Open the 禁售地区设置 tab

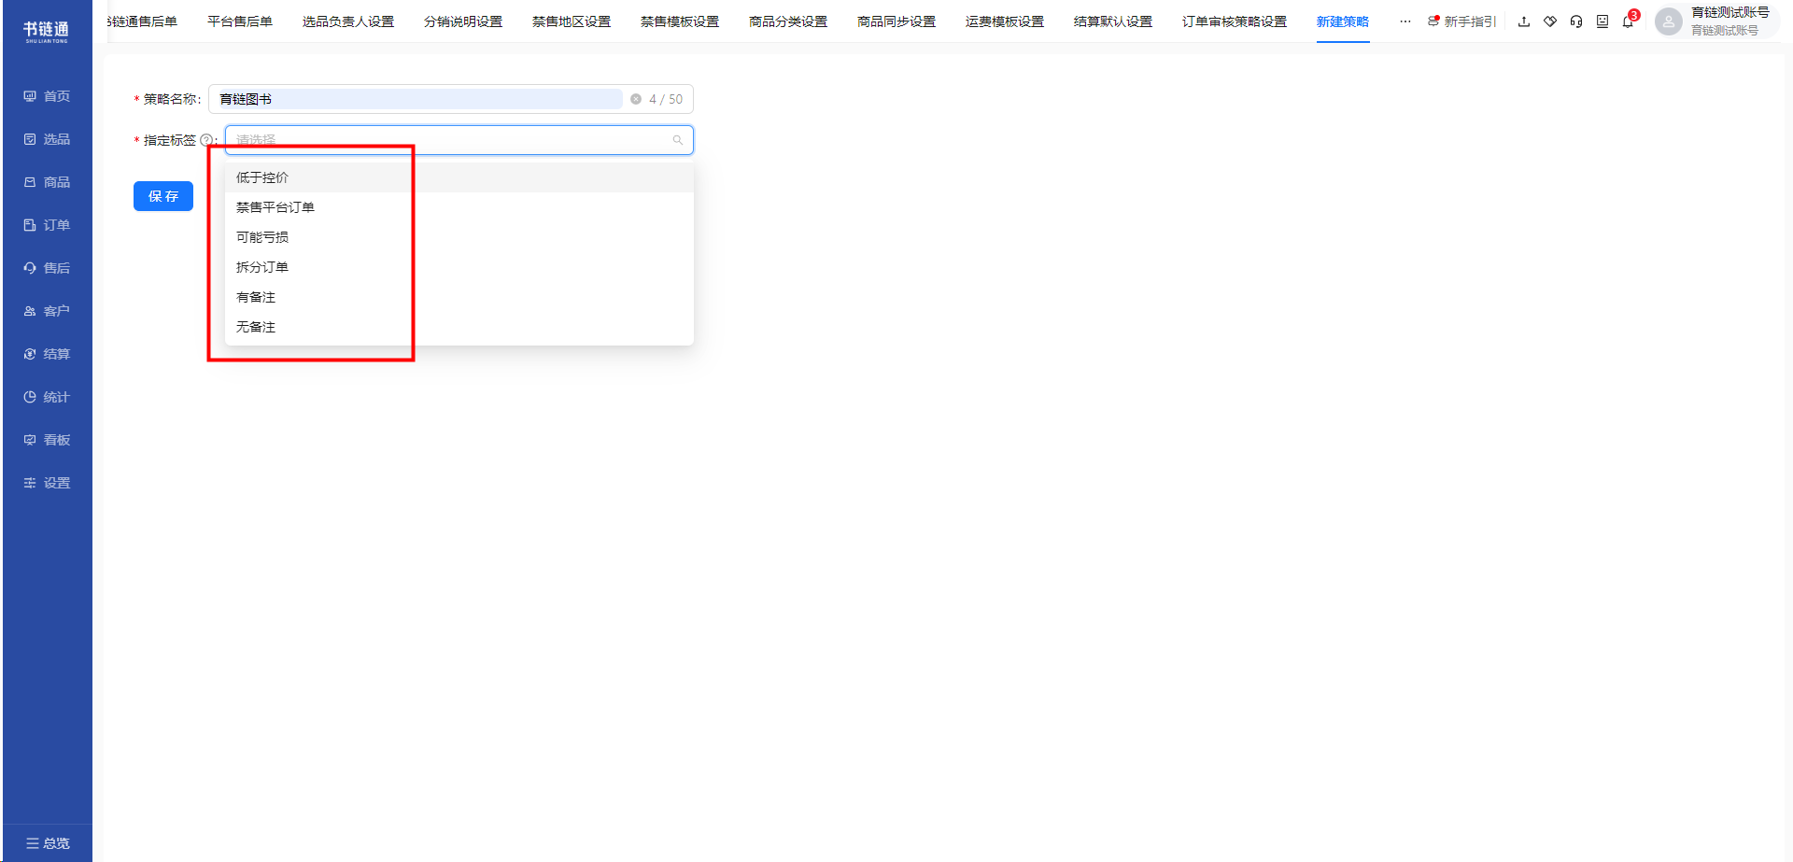tap(572, 21)
